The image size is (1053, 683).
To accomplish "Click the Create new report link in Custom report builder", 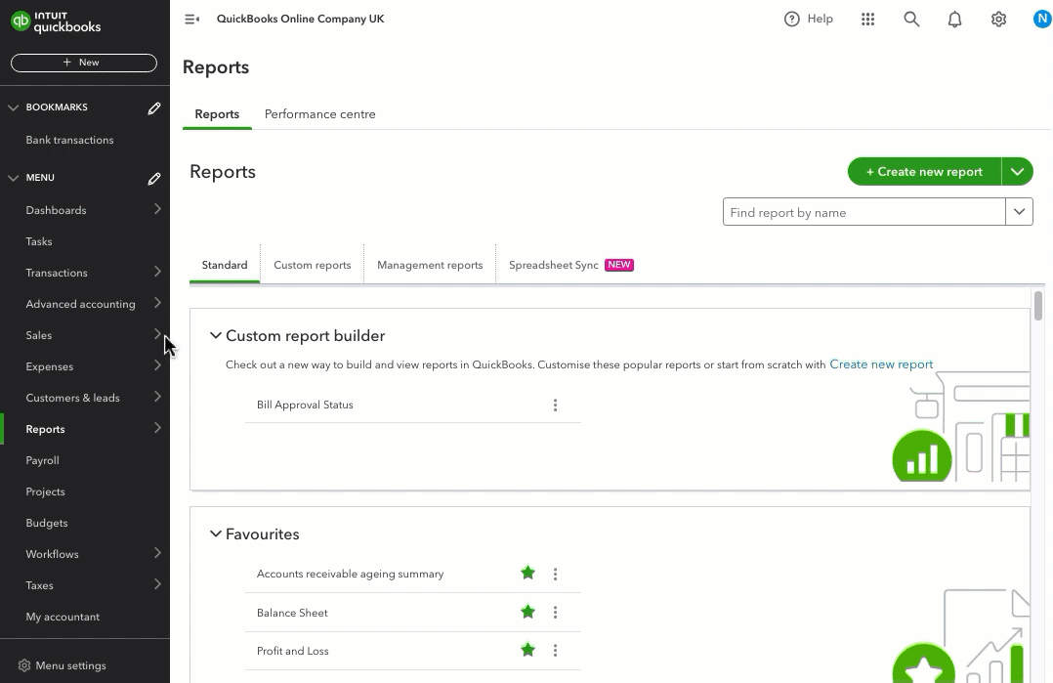I will coord(881,363).
